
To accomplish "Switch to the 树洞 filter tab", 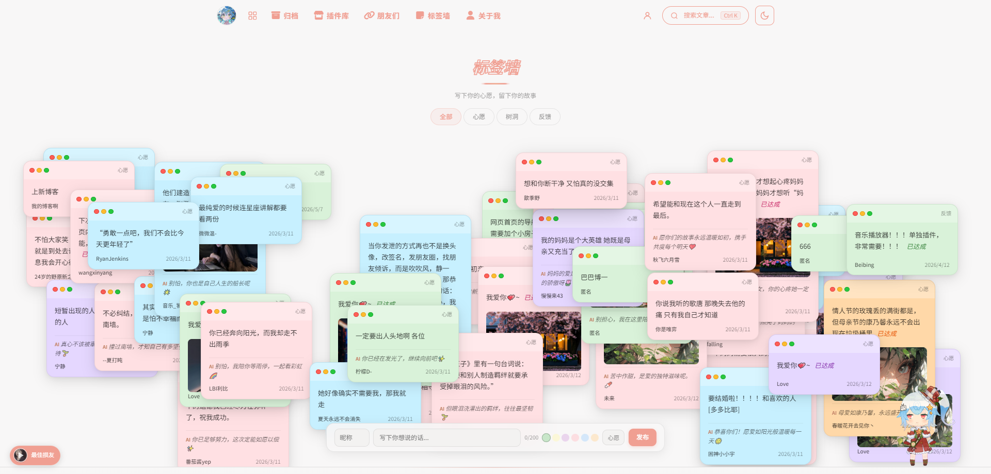I will pos(512,117).
